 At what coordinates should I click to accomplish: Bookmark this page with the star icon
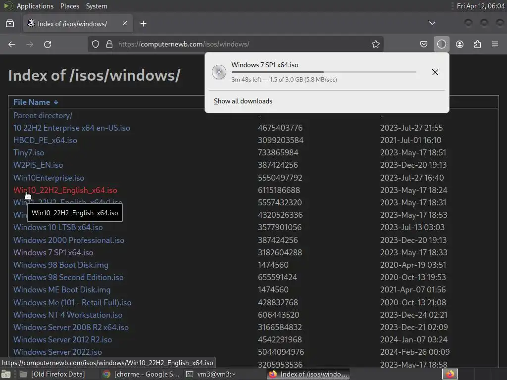coord(375,44)
